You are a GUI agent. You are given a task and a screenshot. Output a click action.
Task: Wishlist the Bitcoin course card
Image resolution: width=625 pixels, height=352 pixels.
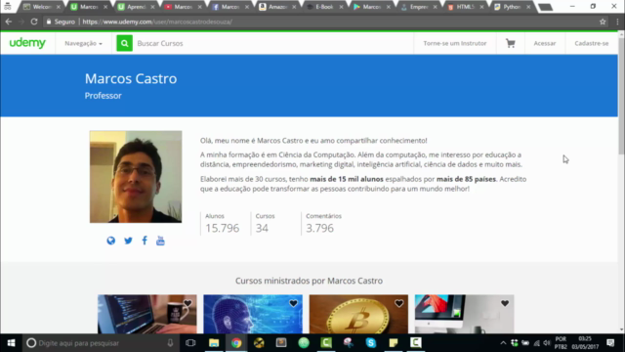point(399,303)
